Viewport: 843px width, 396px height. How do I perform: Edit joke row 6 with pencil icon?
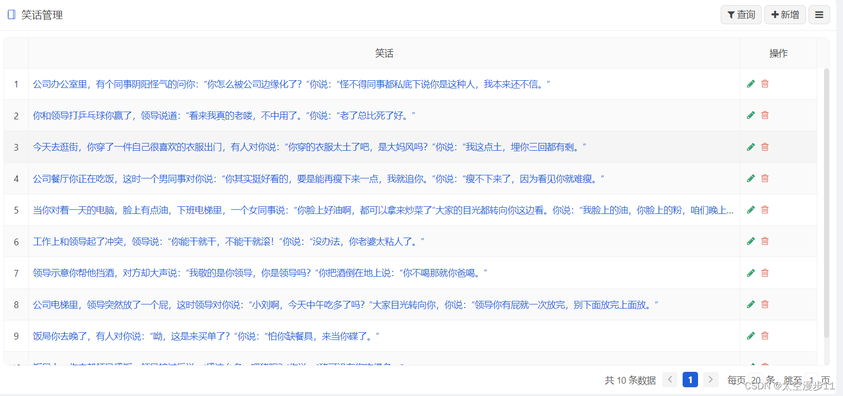(x=751, y=241)
